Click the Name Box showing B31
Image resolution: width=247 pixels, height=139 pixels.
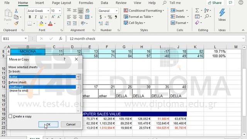[x=15, y=39]
